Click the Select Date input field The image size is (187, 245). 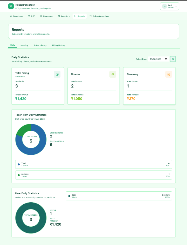click(x=159, y=59)
